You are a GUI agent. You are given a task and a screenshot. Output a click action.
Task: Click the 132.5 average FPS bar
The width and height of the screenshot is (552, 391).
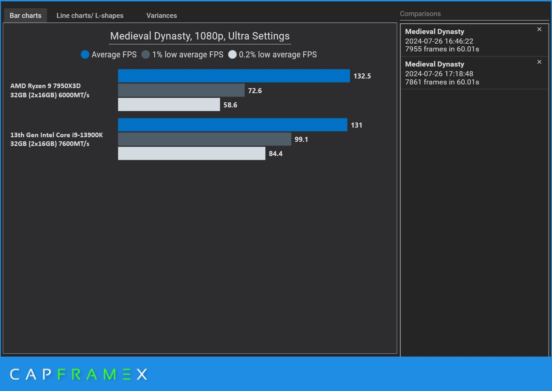click(234, 76)
